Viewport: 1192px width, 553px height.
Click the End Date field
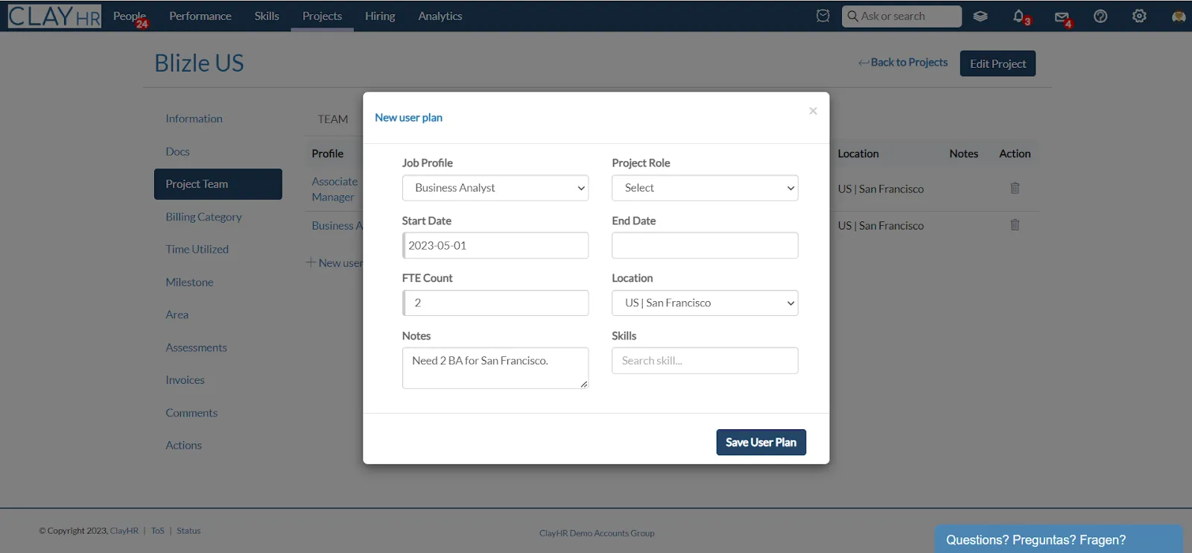(x=705, y=245)
